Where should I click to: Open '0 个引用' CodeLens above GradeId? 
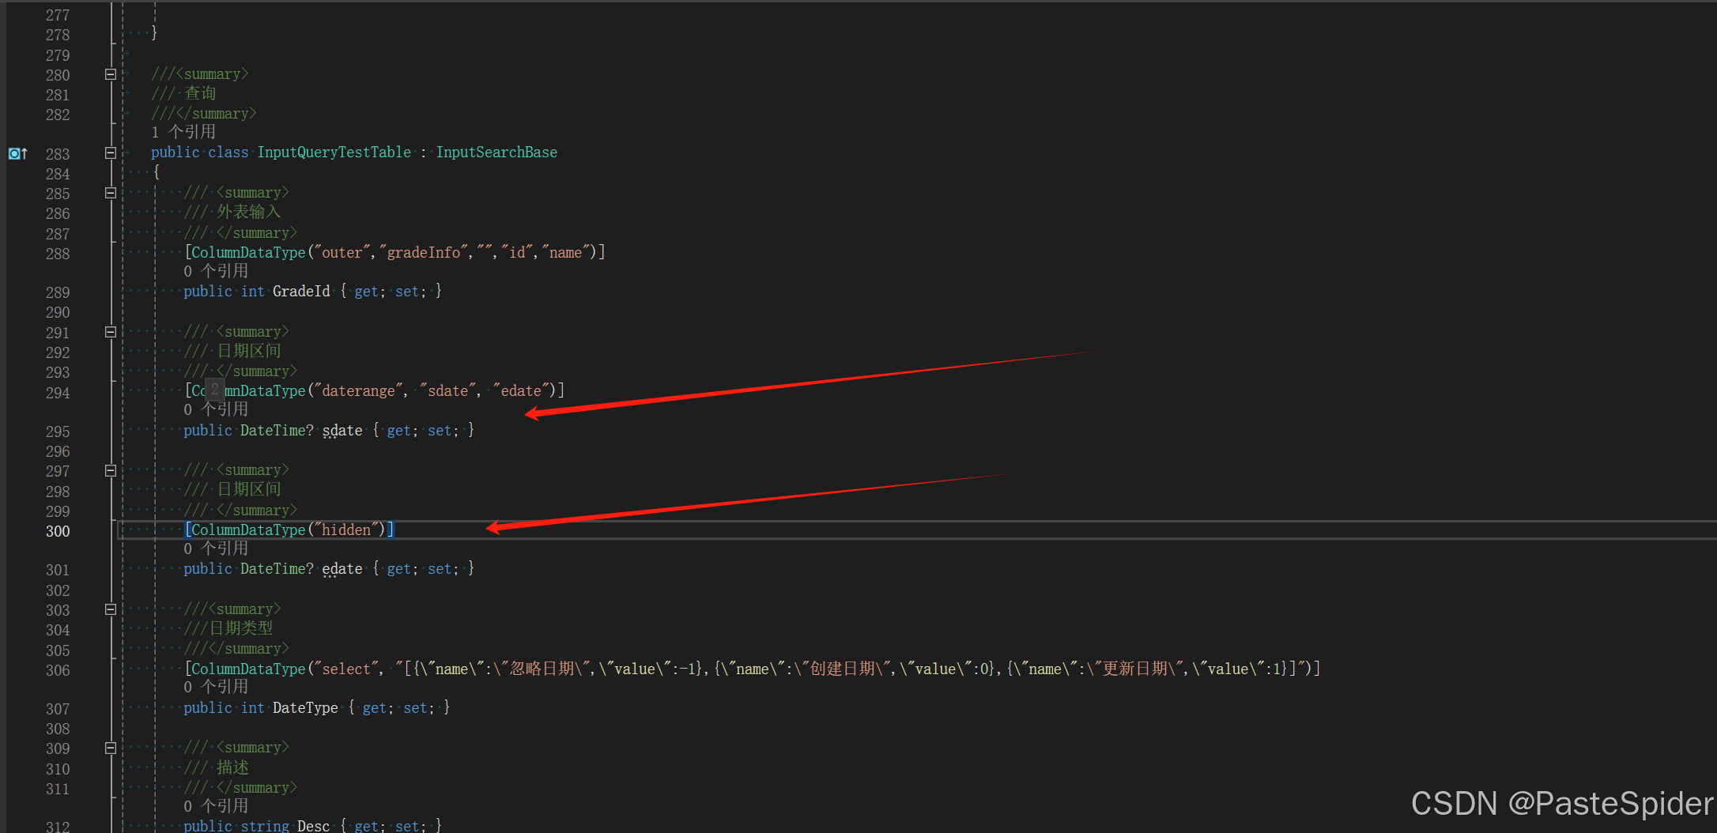(x=216, y=271)
